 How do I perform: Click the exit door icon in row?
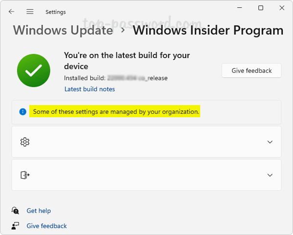(x=25, y=175)
